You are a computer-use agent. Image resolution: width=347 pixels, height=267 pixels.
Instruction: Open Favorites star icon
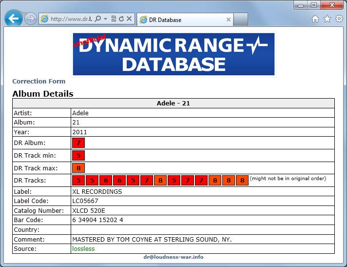pos(327,19)
